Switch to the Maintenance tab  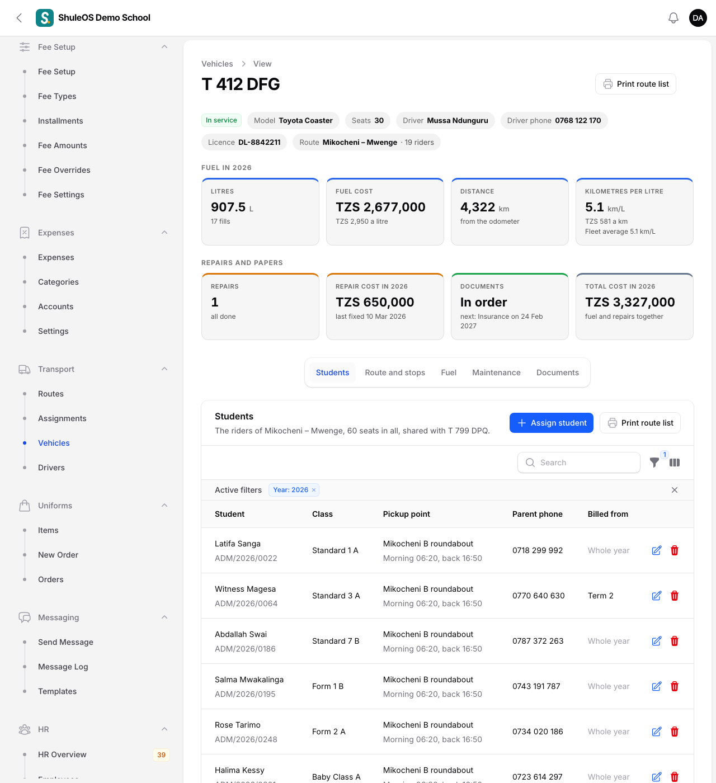coord(496,372)
